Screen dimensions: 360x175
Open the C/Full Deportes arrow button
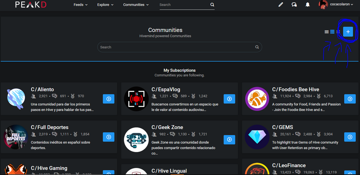pyautogui.click(x=109, y=137)
